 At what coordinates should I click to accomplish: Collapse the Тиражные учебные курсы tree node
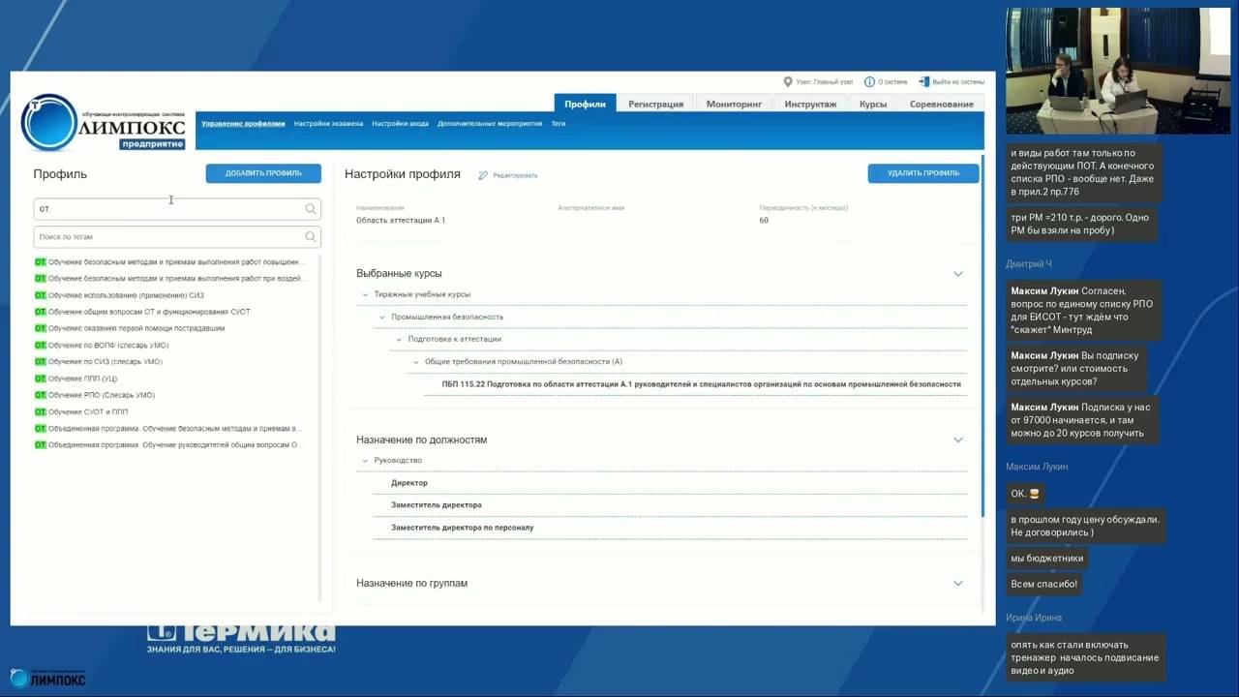[365, 294]
